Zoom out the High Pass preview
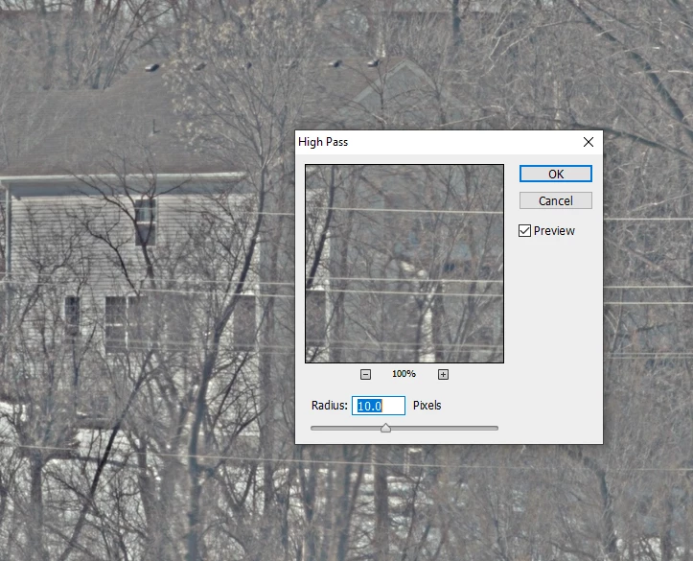 click(x=365, y=374)
